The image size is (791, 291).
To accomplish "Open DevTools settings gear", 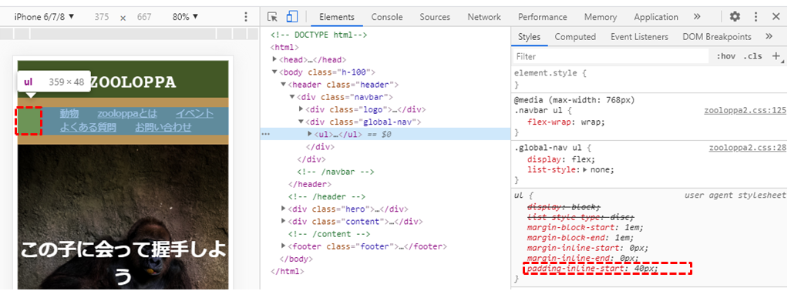I will [x=735, y=17].
